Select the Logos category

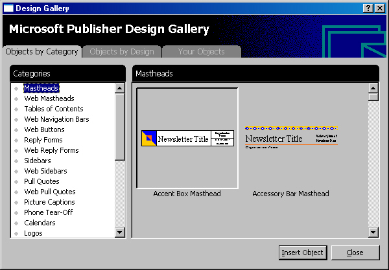pos(33,233)
